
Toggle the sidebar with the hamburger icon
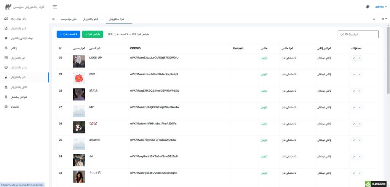(55, 7)
